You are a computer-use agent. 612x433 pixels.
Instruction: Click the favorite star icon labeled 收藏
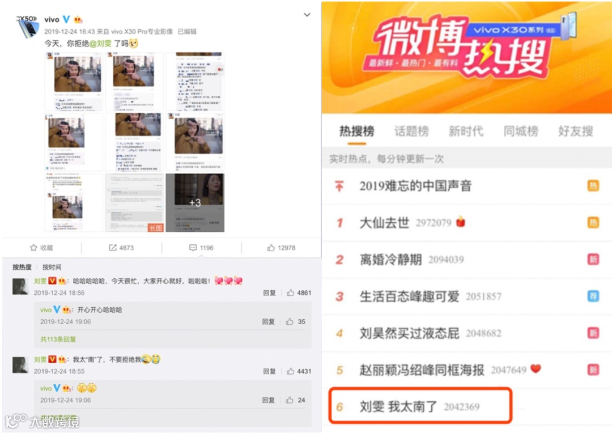click(x=33, y=248)
